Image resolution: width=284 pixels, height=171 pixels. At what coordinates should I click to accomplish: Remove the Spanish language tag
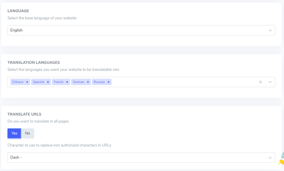click(48, 82)
